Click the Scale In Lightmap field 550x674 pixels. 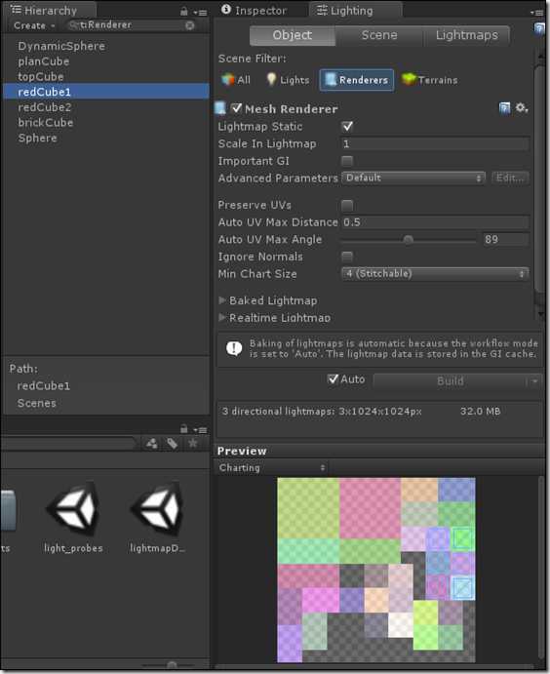(x=435, y=143)
